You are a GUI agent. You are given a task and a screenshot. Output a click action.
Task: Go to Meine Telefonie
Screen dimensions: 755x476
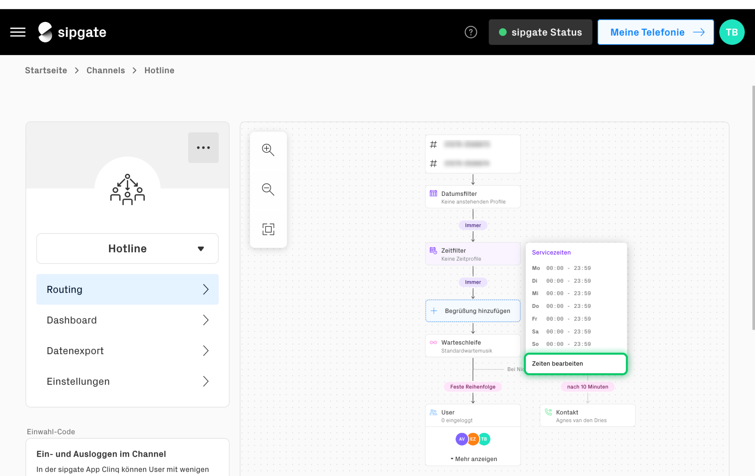tap(655, 32)
